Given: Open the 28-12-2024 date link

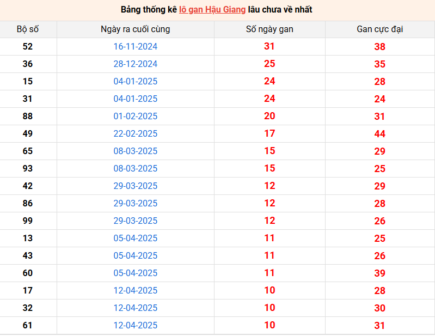Looking at the screenshot, I should click(x=135, y=64).
